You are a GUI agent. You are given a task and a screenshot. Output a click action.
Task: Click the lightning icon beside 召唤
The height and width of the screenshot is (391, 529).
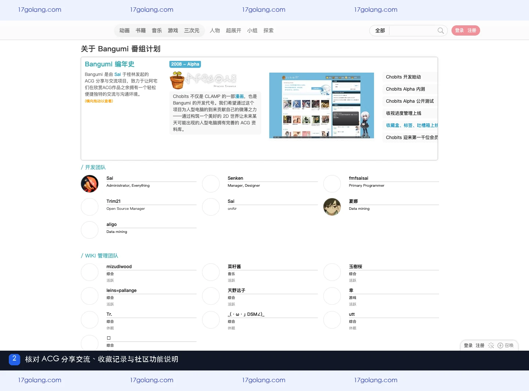(x=500, y=346)
